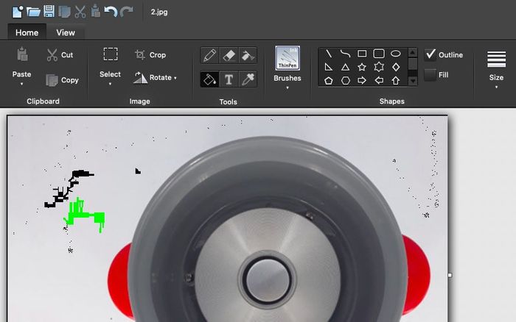
Task: Select the Eraser tool
Action: 229,55
